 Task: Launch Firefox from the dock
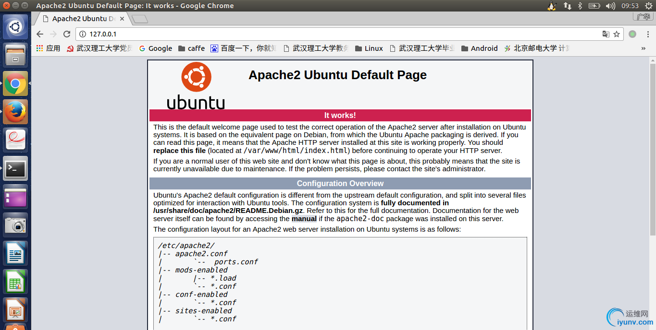point(15,112)
